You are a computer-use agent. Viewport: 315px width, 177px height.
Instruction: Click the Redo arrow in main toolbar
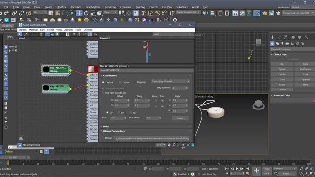tap(6, 13)
